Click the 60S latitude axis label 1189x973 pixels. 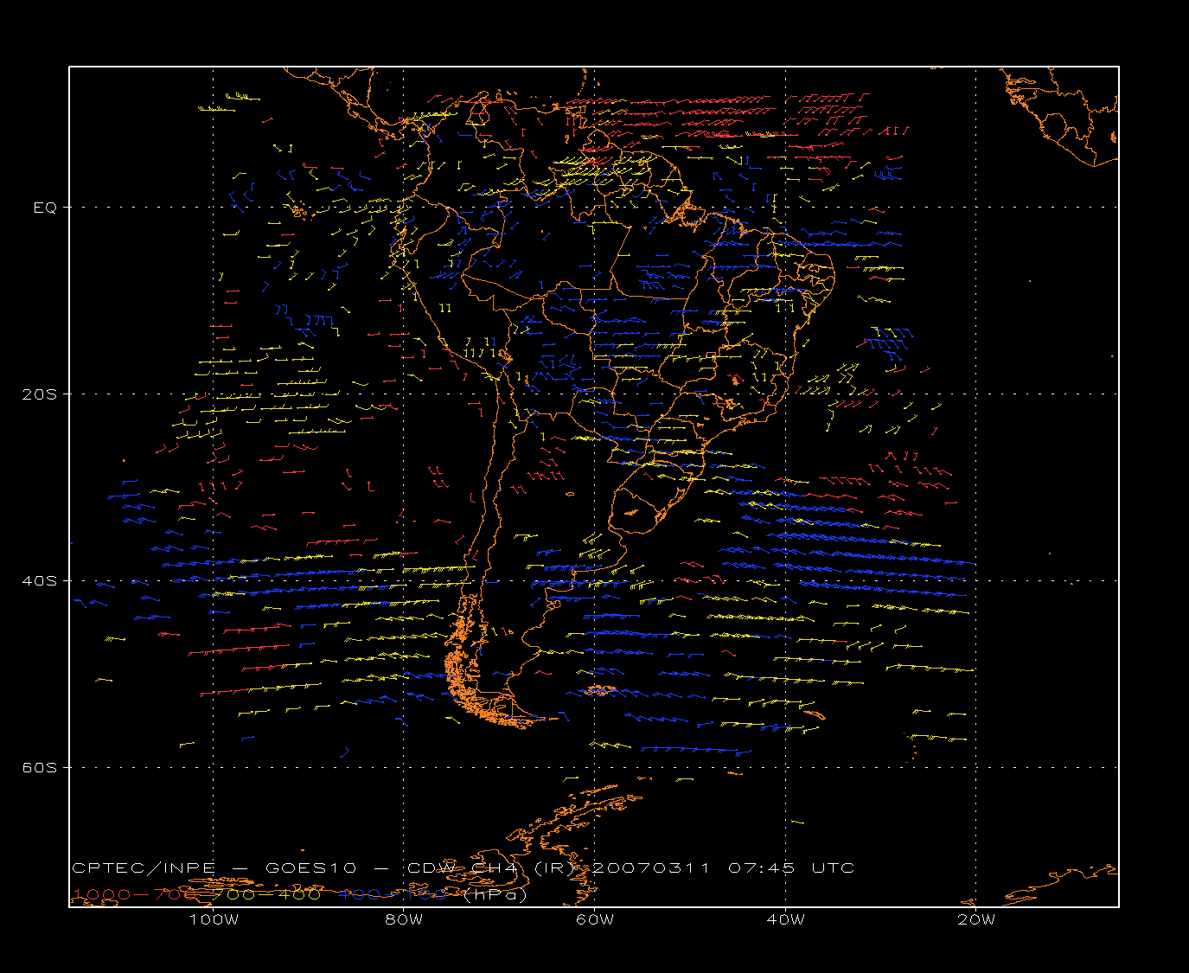[x=40, y=768]
